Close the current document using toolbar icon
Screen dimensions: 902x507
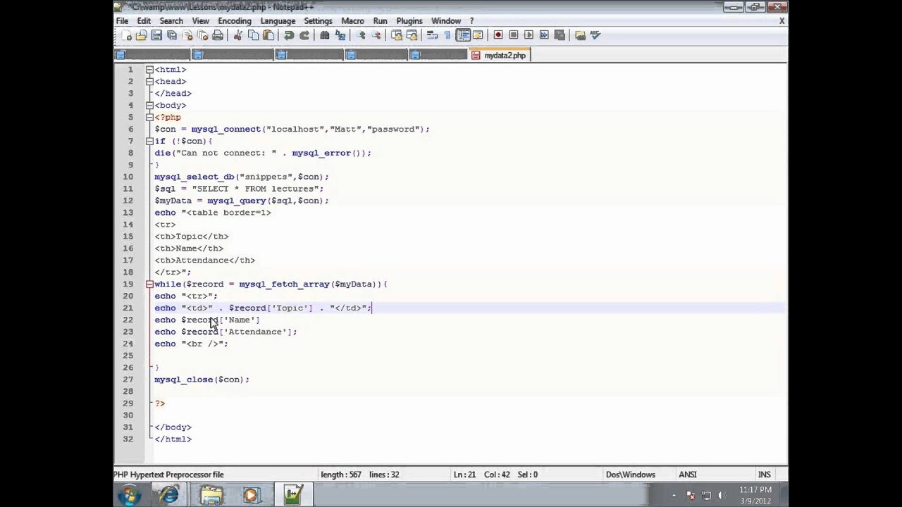(x=187, y=35)
